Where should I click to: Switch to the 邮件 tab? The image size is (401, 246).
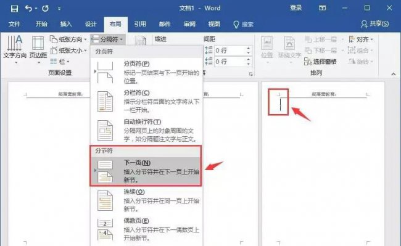(x=165, y=24)
